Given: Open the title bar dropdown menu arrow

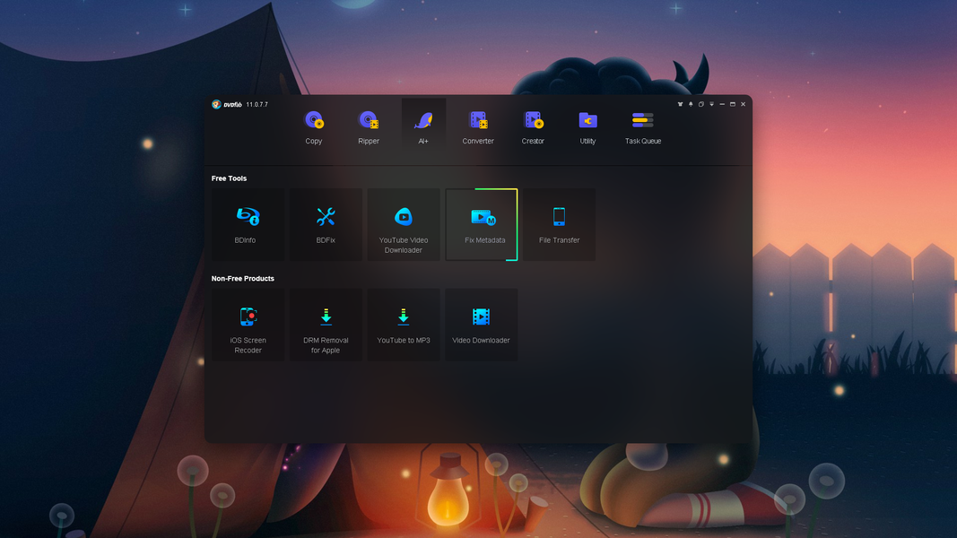Looking at the screenshot, I should [x=711, y=104].
